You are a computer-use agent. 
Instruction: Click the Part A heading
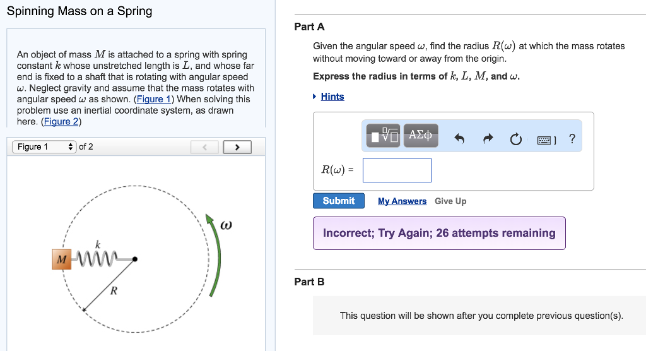click(309, 27)
